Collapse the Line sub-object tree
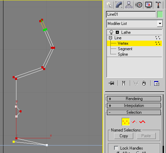Image resolution: width=166 pixels, height=153 pixels. pyautogui.click(x=110, y=38)
